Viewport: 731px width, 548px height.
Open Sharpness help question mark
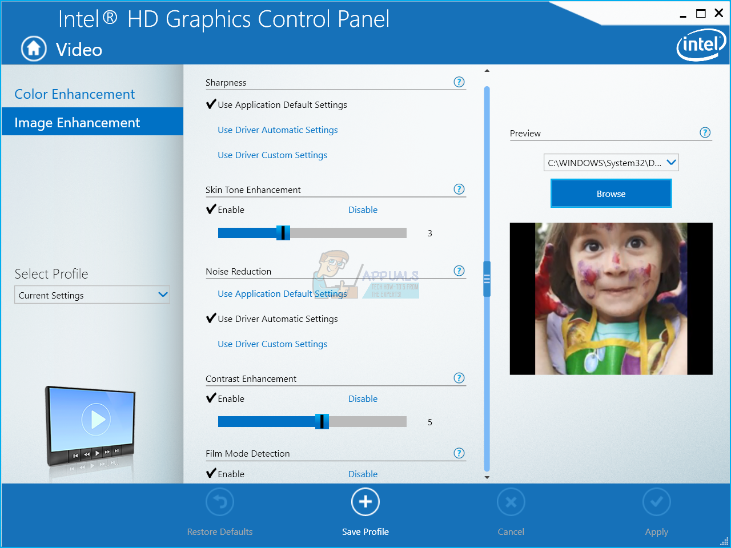coord(459,82)
